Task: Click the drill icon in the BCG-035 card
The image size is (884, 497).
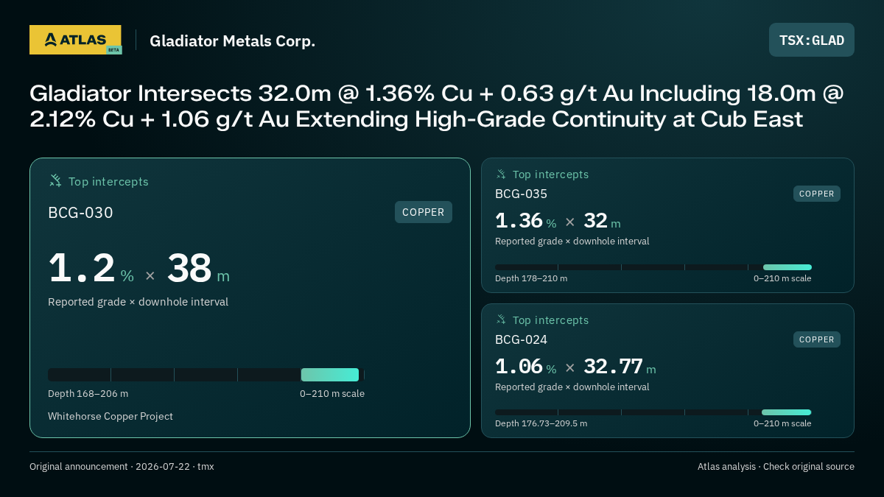Action: 501,175
